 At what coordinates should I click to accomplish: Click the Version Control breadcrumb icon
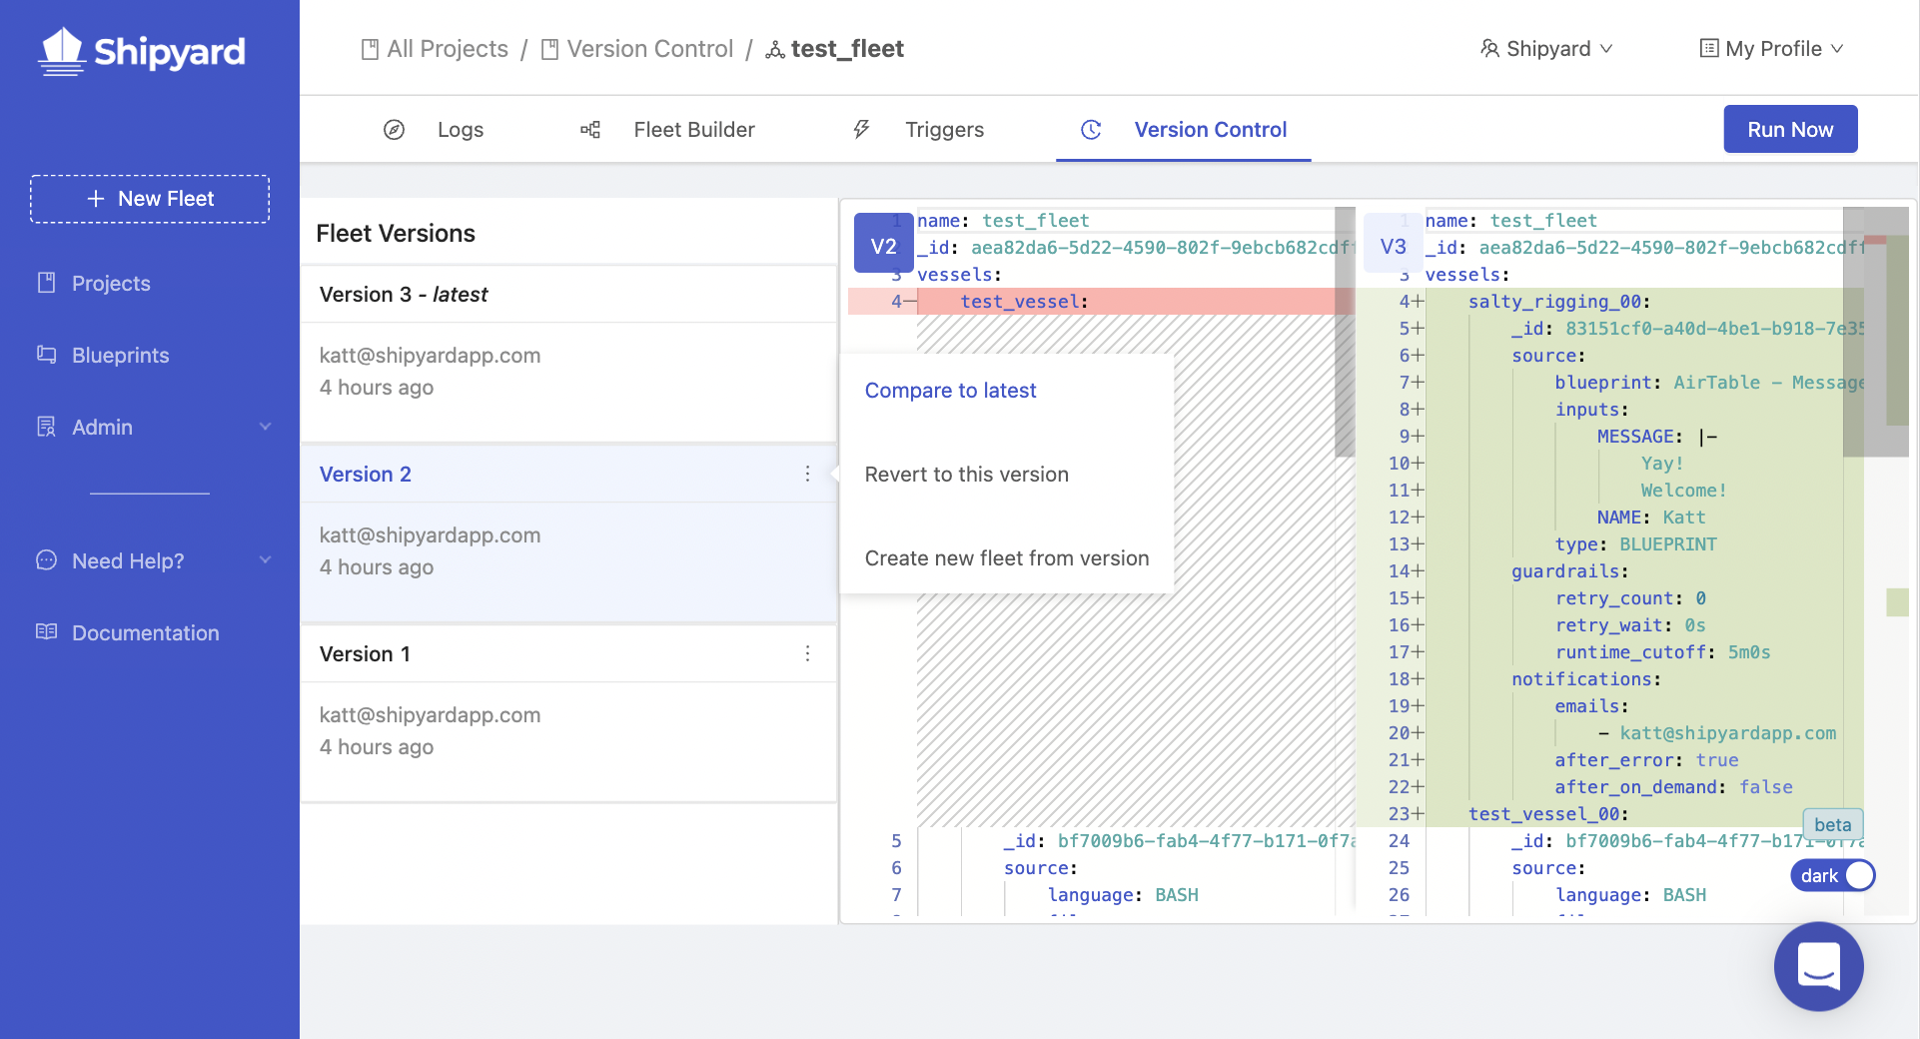click(549, 49)
